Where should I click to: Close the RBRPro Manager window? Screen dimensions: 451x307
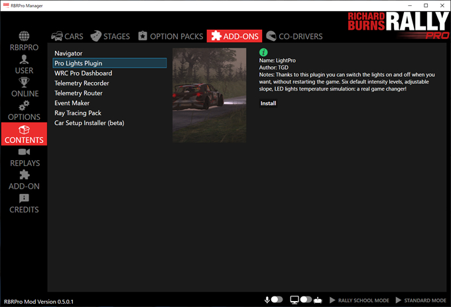(442, 5)
